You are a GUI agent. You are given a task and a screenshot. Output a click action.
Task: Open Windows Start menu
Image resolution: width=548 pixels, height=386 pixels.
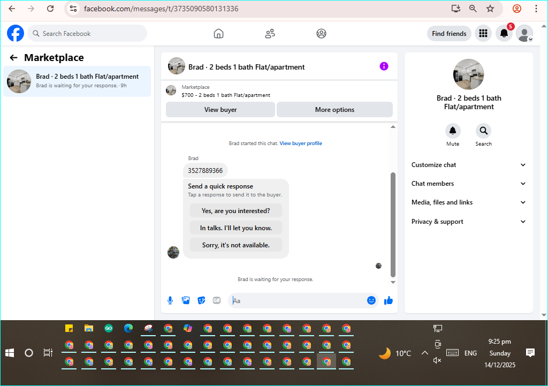tap(10, 353)
